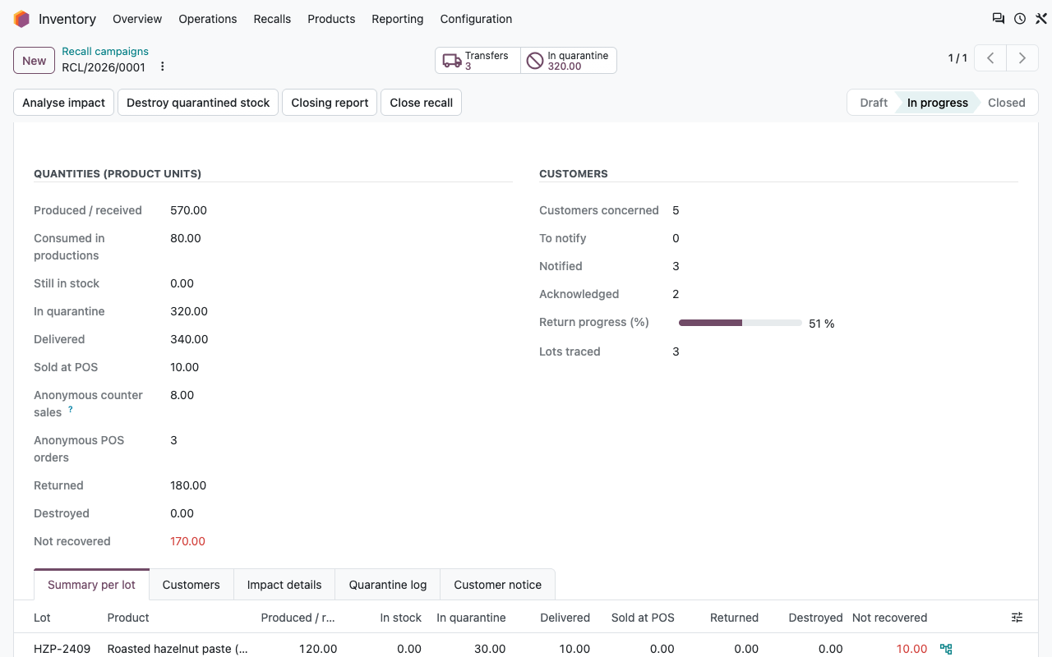This screenshot has height=657, width=1052.
Task: Go to previous record arrow
Action: (x=990, y=58)
